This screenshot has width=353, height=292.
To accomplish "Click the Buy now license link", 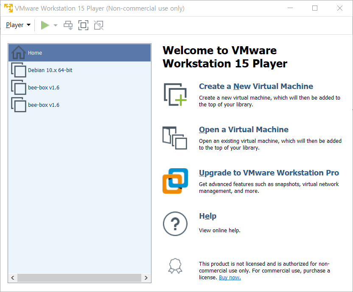I will [x=230, y=278].
